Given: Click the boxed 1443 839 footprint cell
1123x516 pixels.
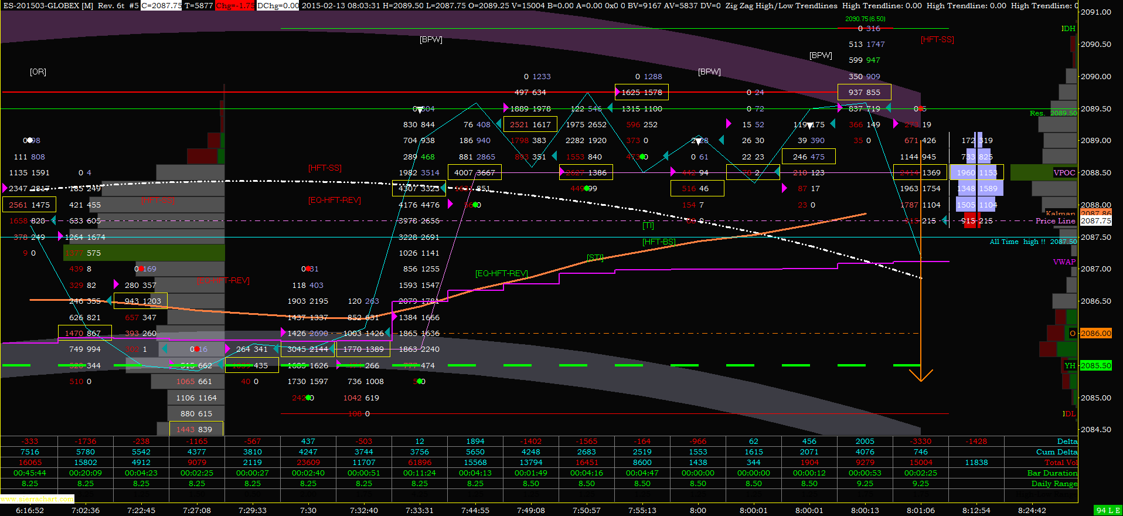Looking at the screenshot, I should pos(196,429).
